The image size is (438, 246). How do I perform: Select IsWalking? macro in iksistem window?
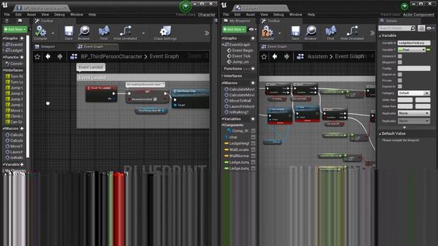[x=237, y=112]
